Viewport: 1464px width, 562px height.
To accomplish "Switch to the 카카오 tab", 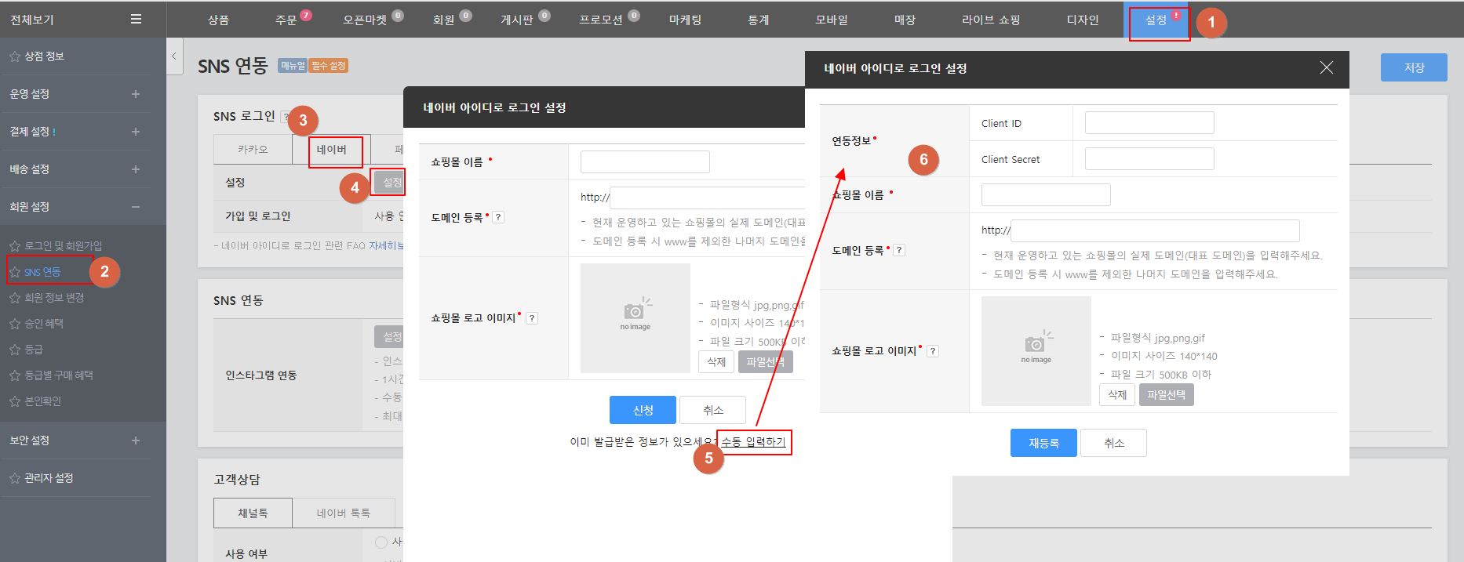I will pyautogui.click(x=253, y=150).
